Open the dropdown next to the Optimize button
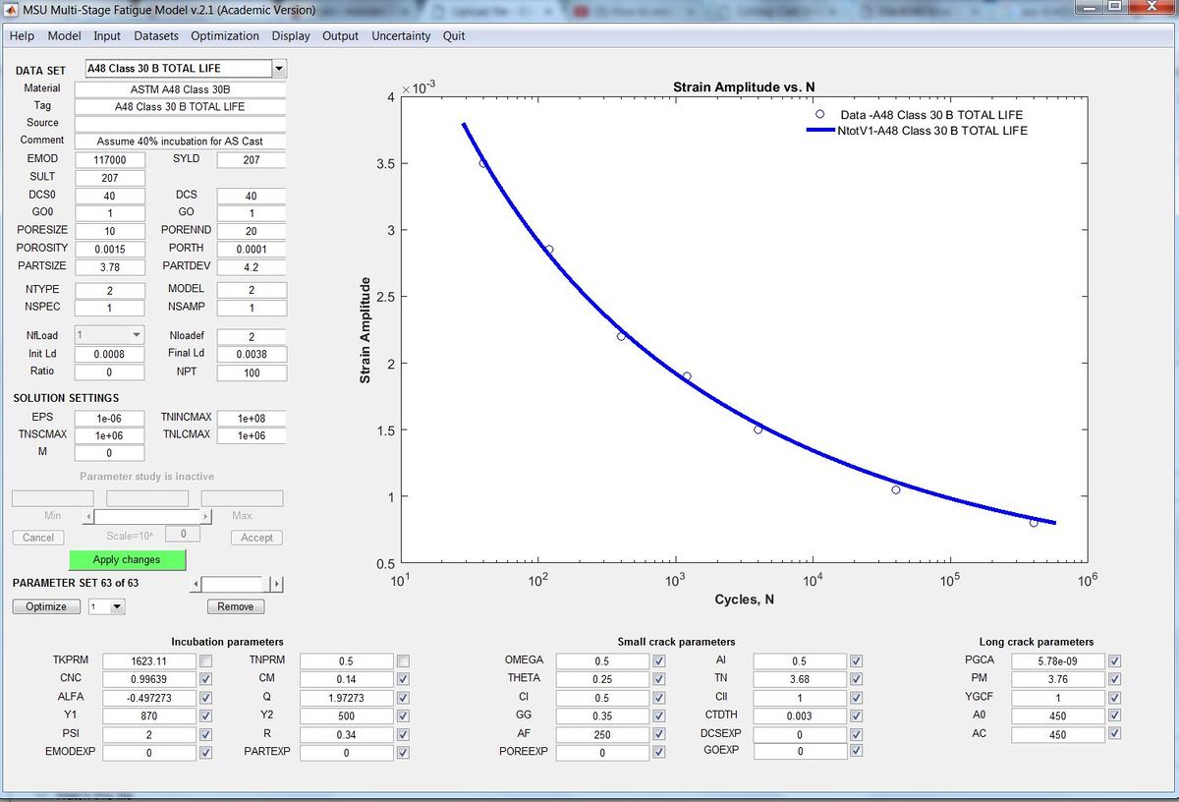 [x=117, y=607]
